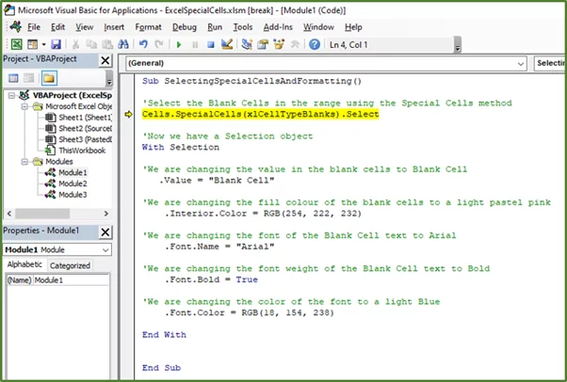567x382 pixels.
Task: Close the Project - VBAProject pane
Action: point(105,60)
